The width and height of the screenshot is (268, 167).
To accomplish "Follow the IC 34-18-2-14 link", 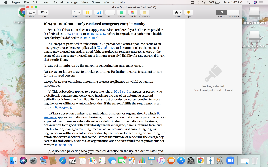I will tap(73, 34).
